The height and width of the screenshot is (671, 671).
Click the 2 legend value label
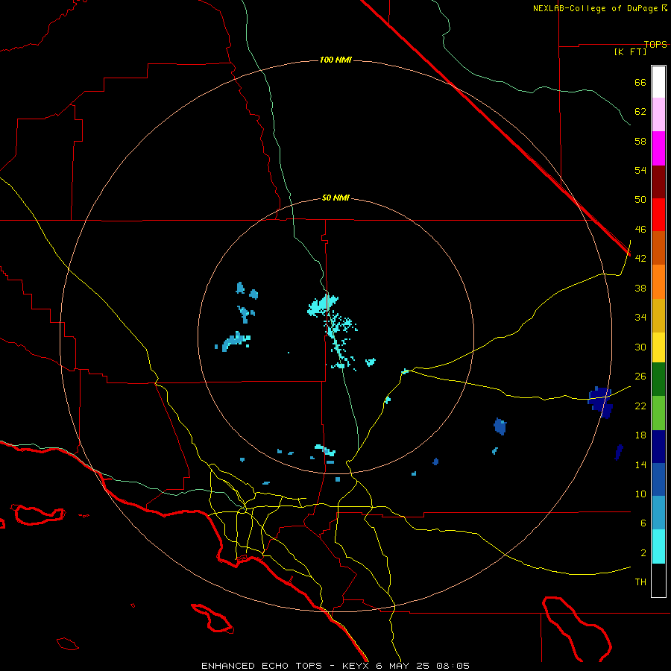tap(643, 552)
